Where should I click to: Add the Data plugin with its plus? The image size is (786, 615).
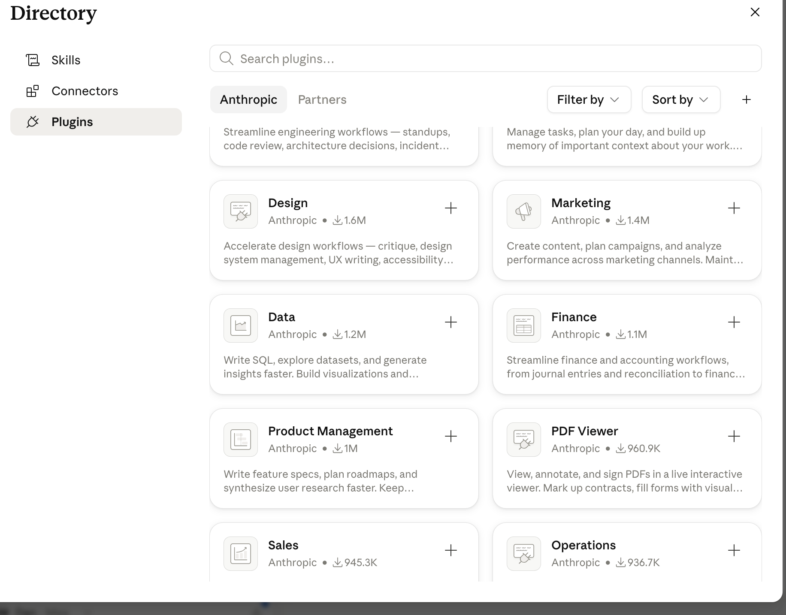pyautogui.click(x=451, y=322)
